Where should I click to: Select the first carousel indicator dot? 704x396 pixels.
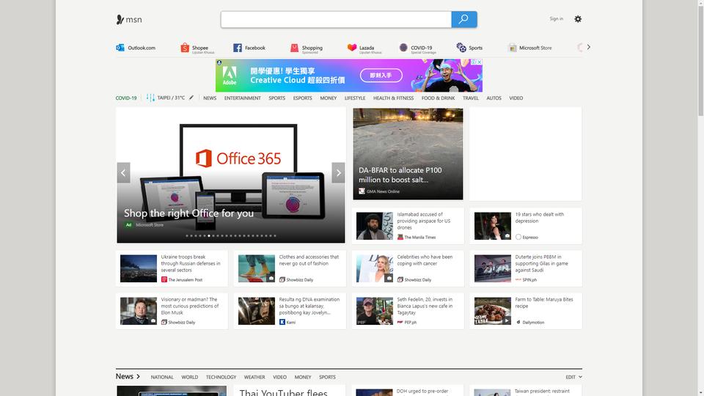[x=187, y=235]
